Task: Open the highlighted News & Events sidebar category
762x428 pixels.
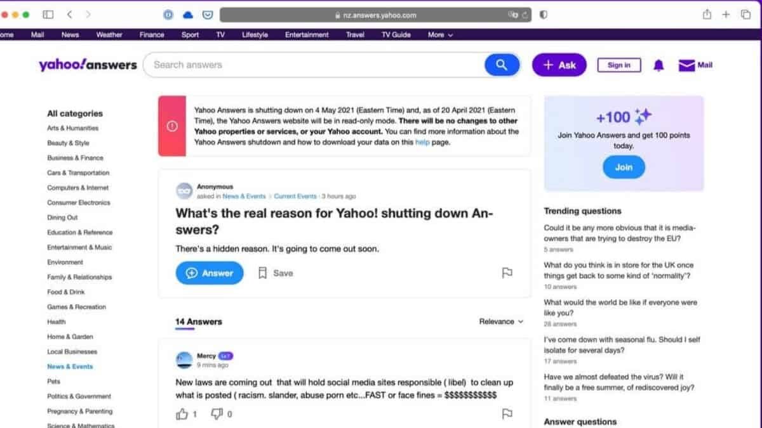Action: [x=70, y=366]
